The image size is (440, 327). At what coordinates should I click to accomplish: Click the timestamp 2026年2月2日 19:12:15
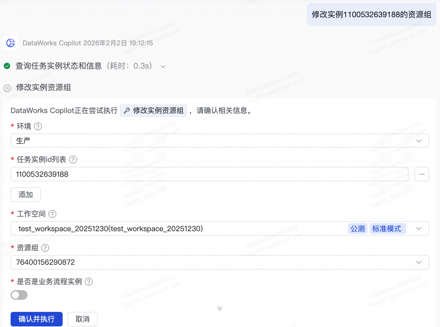click(118, 43)
